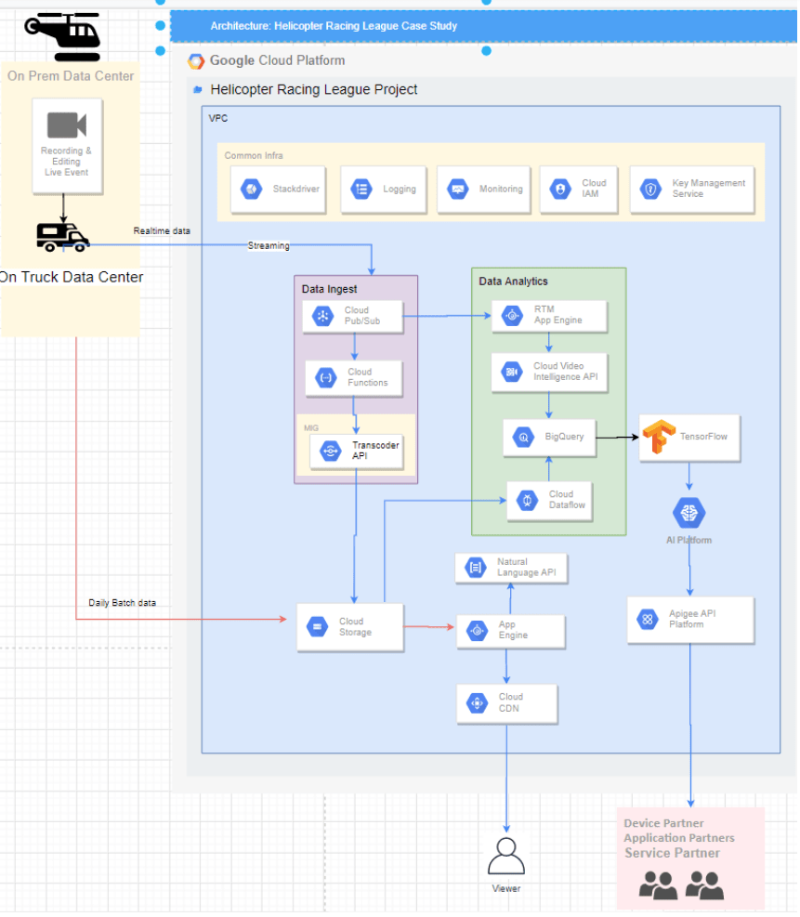Viewport: 800px width, 917px height.
Task: Select the 'Key Management Service' label text
Action: (x=709, y=189)
